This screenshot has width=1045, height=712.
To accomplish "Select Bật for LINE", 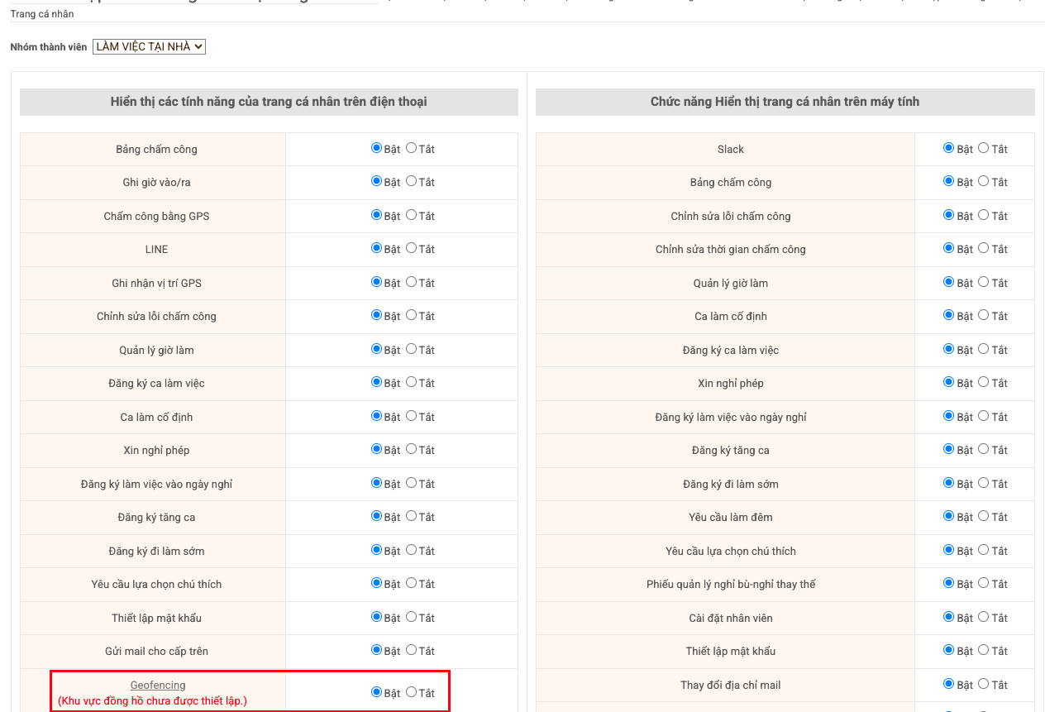I will point(376,248).
